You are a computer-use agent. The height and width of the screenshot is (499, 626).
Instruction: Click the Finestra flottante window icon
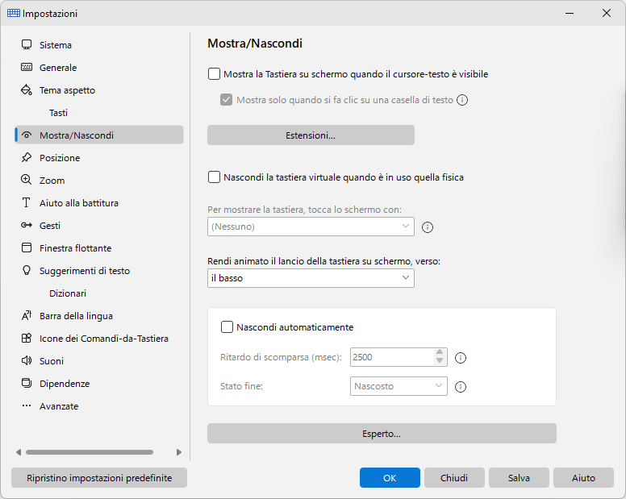pos(27,247)
